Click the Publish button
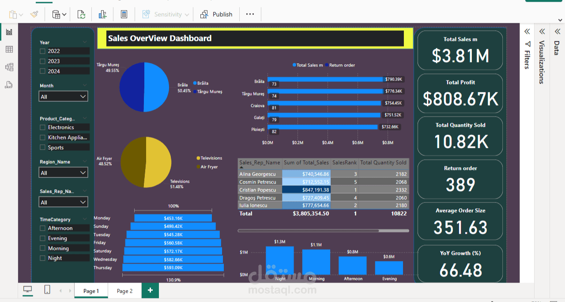Viewport: 565px width, 302px height. coord(216,14)
